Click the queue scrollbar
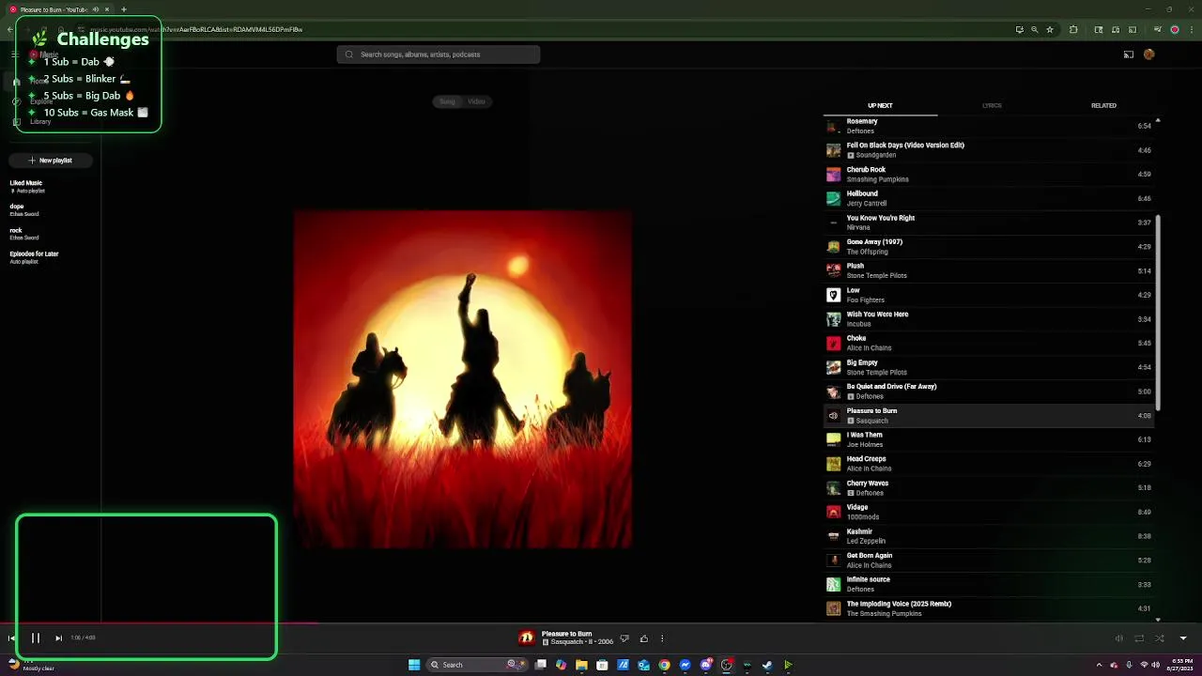 (1158, 312)
